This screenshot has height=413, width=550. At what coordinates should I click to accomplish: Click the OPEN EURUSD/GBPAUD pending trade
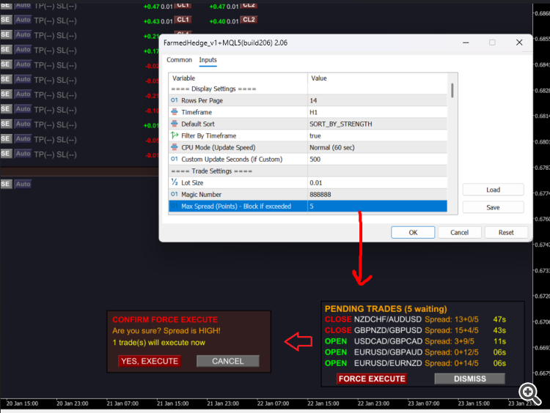415,352
